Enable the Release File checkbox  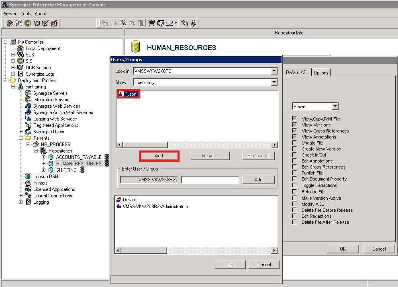tap(294, 192)
